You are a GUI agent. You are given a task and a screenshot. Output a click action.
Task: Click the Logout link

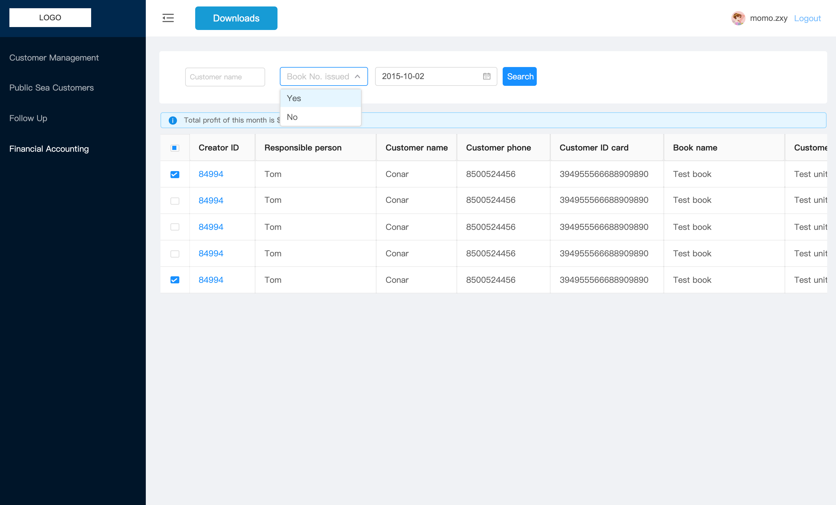tap(807, 18)
